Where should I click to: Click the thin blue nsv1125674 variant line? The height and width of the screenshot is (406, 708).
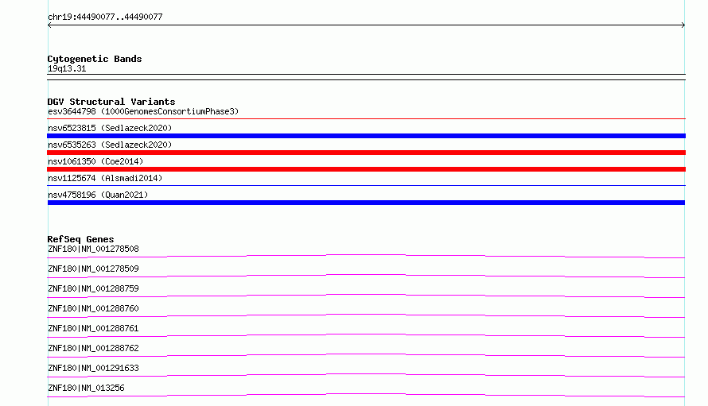(x=366, y=185)
